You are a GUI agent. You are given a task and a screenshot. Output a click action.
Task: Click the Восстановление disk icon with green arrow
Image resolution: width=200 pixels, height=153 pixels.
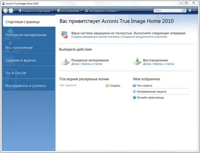137,62
